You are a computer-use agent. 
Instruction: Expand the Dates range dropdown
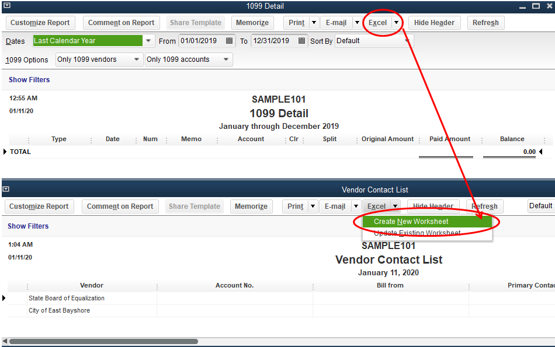(148, 41)
